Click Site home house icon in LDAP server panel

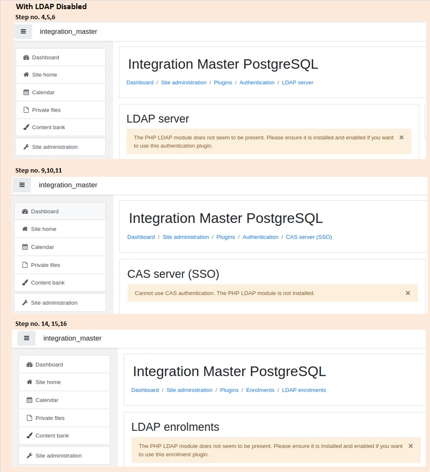[26, 75]
